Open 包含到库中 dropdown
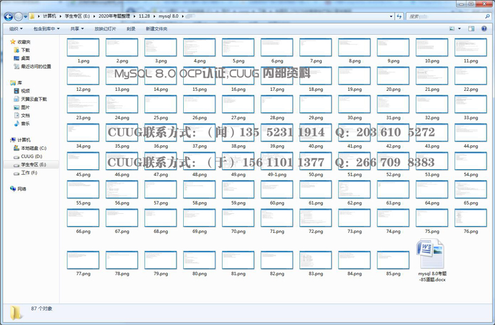Viewport: 495px width, 325px height. (x=46, y=28)
